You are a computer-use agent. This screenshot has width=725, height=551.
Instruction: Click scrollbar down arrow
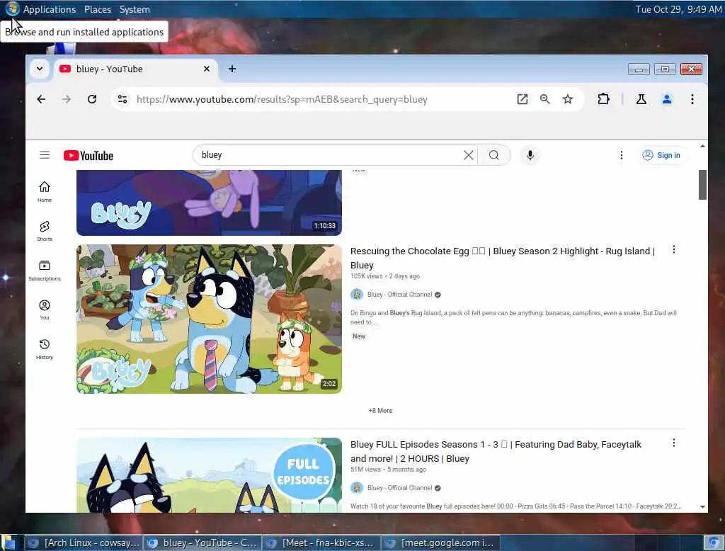(702, 507)
